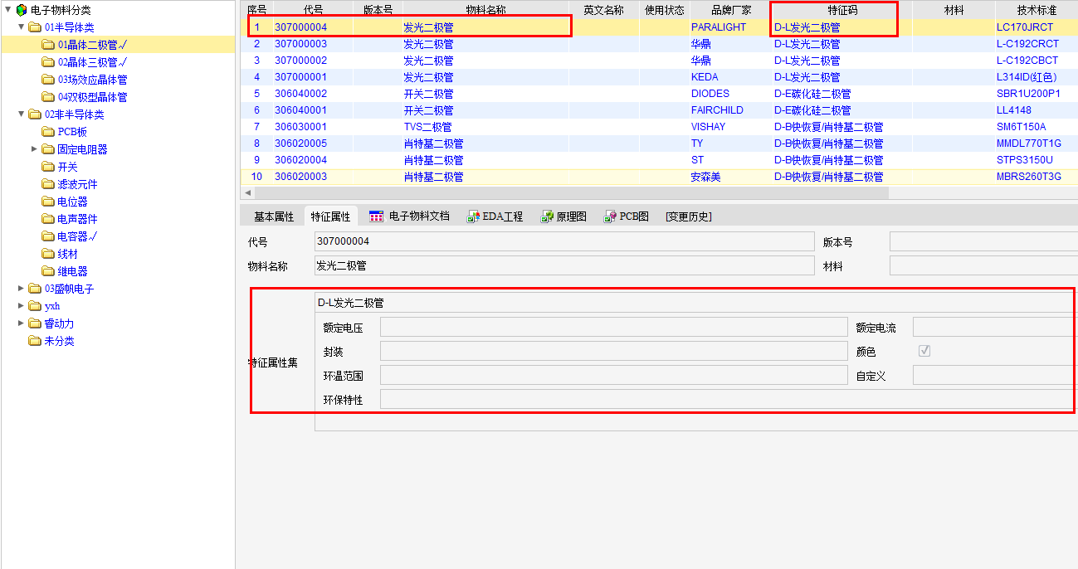
Task: Collapse the 01半导体类 tree node
Action: click(x=22, y=27)
